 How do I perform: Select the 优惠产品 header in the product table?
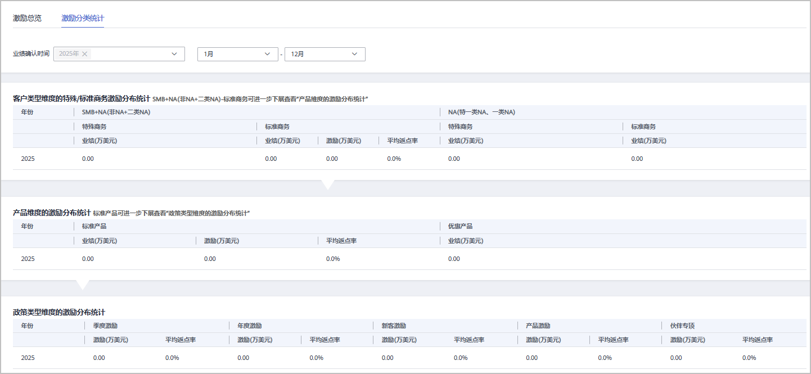point(460,226)
